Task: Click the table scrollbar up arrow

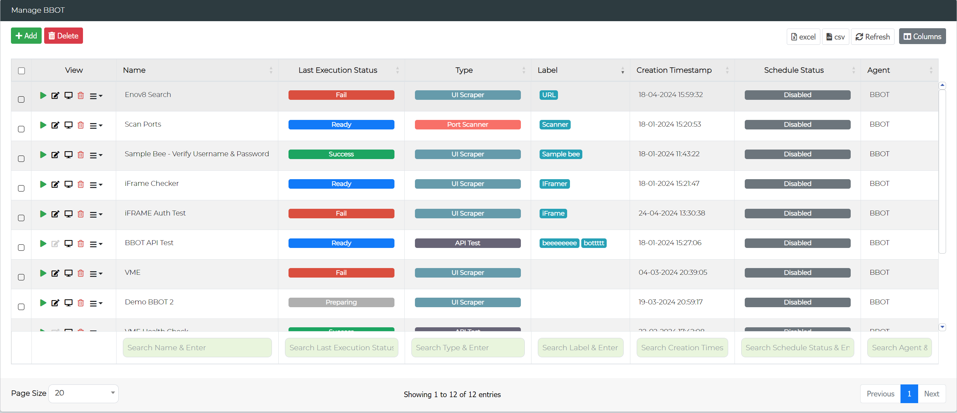Action: 942,85
